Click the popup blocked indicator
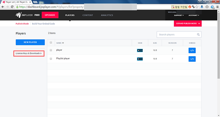 pyautogui.click(x=179, y=7)
